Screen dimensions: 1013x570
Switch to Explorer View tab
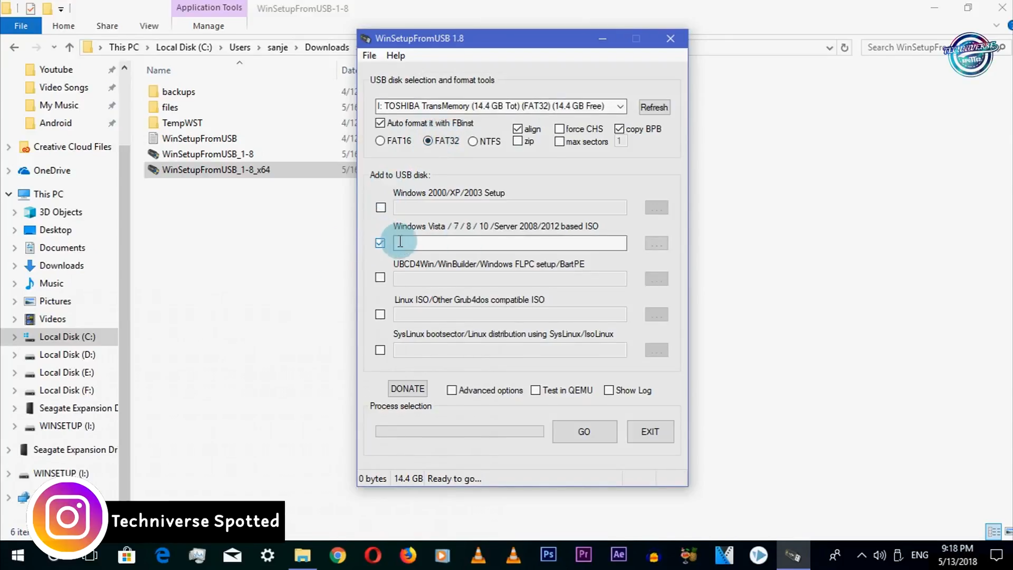tap(149, 26)
